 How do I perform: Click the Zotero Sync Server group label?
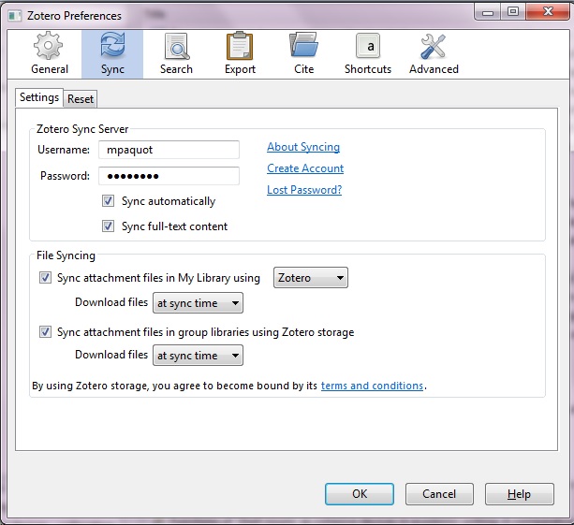pyautogui.click(x=82, y=129)
